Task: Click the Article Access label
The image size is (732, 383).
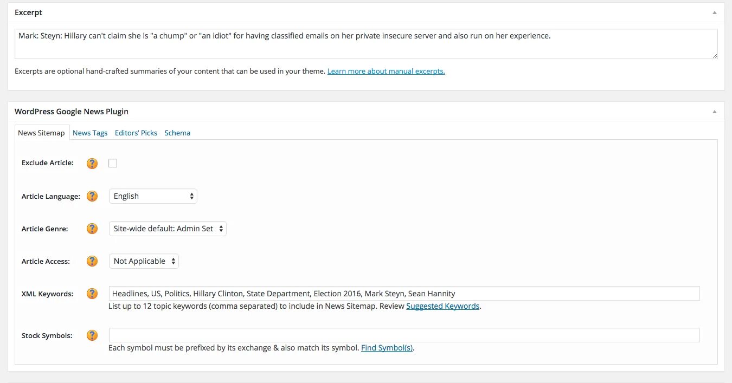Action: [46, 261]
